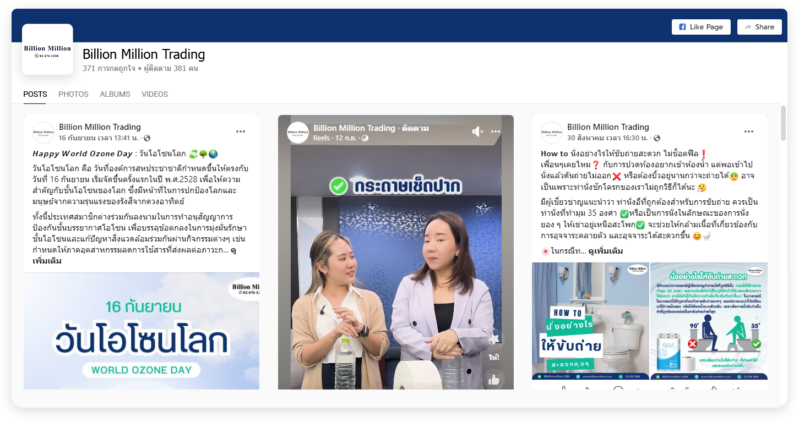
Task: Click the Share button in the header
Action: (x=759, y=27)
